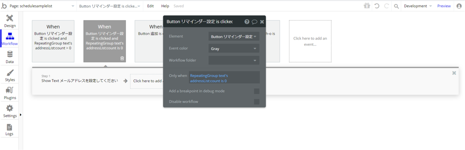Open the Event color dropdown
Viewport: 465px width, 150px height.
click(x=234, y=49)
